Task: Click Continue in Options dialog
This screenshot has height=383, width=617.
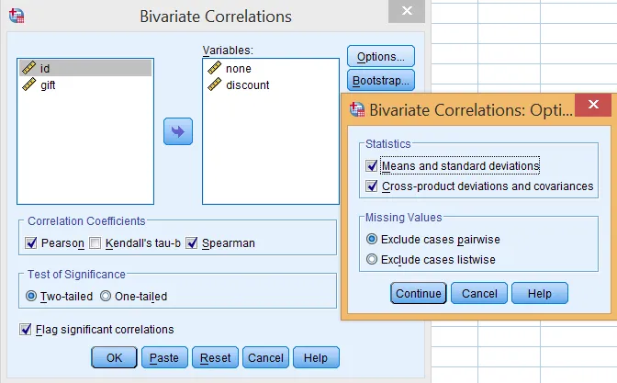Action: tap(419, 293)
